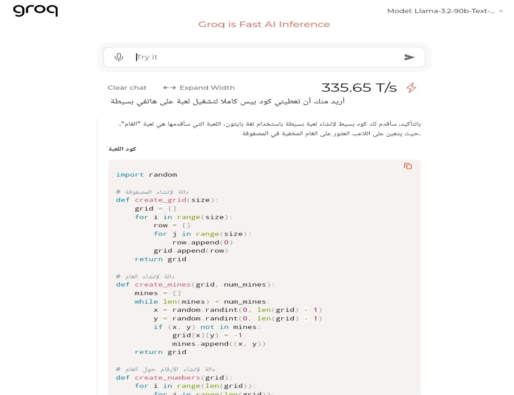Click the 'row = []' code line
Viewport: 514px width, 395px height.
[172, 225]
